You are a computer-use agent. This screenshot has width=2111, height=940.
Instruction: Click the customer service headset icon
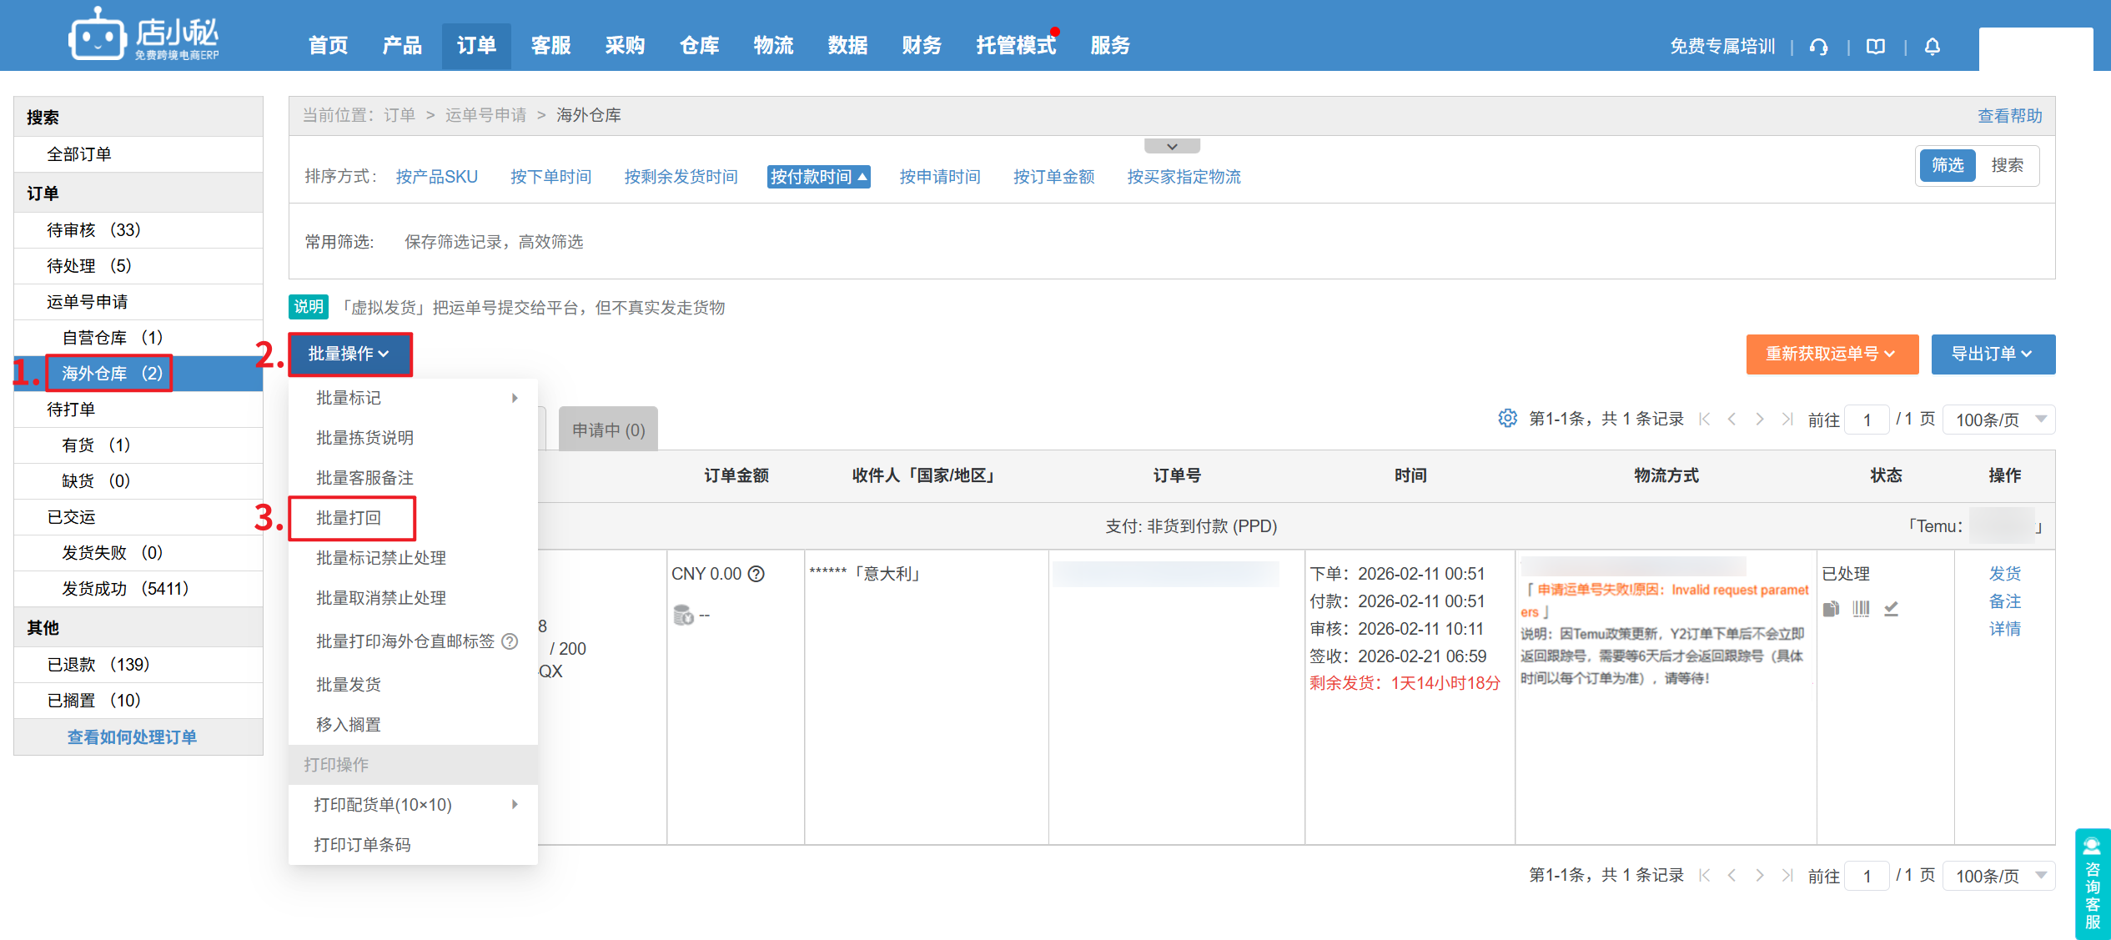pyautogui.click(x=1819, y=47)
